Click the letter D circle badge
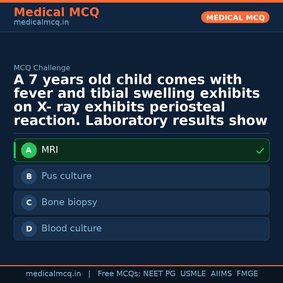283x283 pixels. click(x=29, y=229)
